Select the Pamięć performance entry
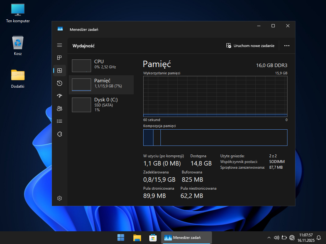 point(101,85)
